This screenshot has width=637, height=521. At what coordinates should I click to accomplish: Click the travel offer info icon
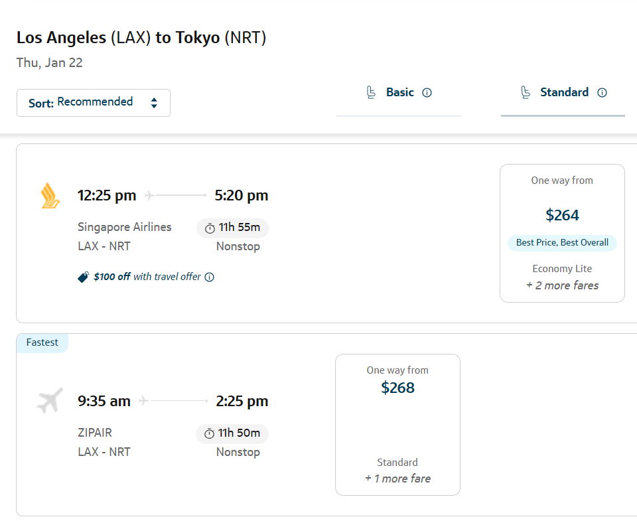coord(210,277)
